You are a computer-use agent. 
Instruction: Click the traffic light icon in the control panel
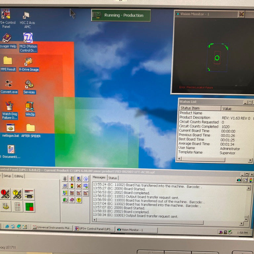[72, 186]
